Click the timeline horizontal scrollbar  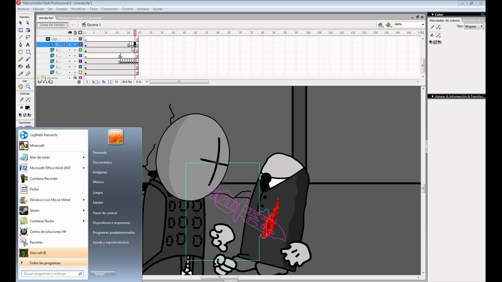click(x=179, y=82)
